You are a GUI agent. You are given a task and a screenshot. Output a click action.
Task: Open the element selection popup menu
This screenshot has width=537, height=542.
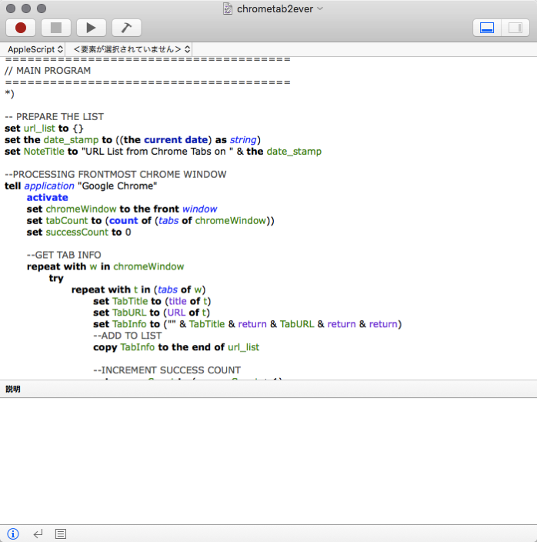tap(132, 49)
